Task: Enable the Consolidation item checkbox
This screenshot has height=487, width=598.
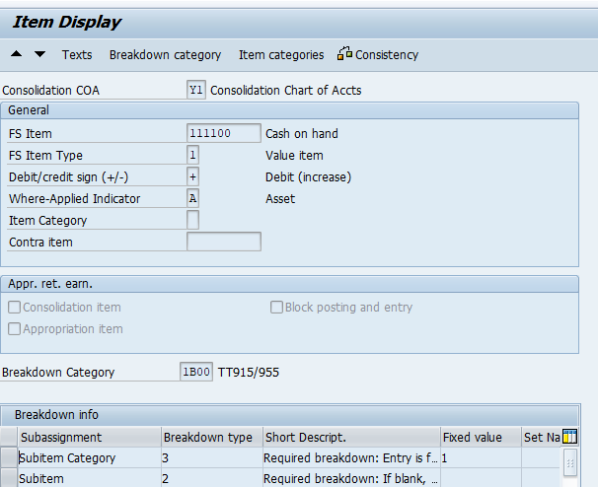Action: click(15, 308)
